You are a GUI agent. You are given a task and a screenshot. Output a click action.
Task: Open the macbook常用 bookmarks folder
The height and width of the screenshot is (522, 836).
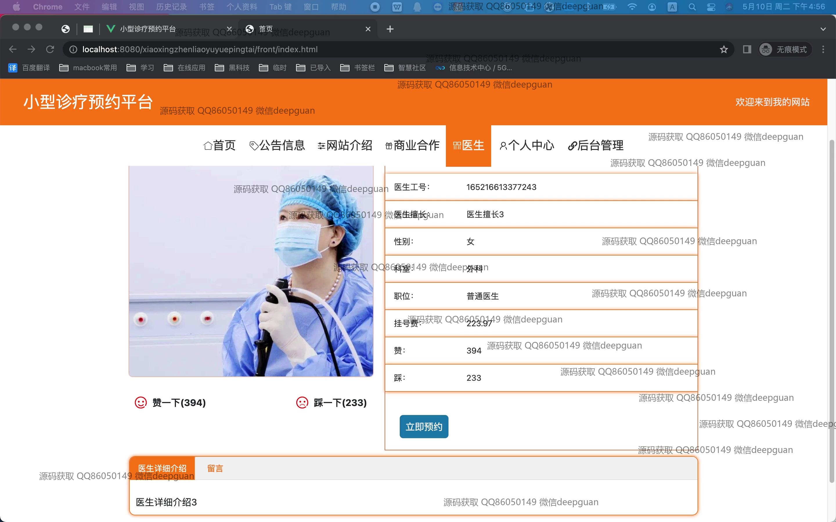[x=88, y=68]
